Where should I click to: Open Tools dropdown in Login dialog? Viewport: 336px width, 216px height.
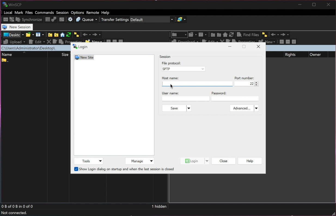pyautogui.click(x=88, y=161)
